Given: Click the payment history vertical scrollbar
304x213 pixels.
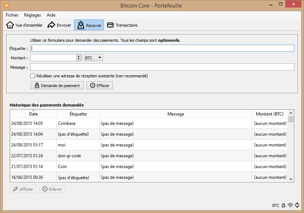Looking at the screenshot, I should (x=291, y=148).
